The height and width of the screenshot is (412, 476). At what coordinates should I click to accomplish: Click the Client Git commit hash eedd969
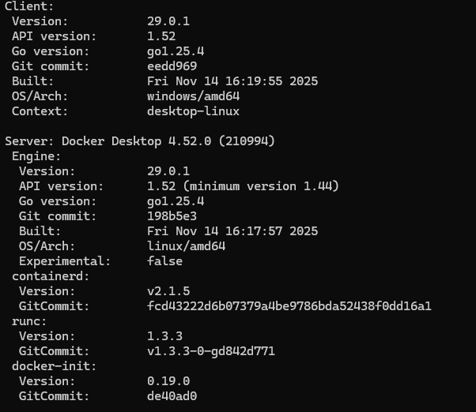pos(172,66)
